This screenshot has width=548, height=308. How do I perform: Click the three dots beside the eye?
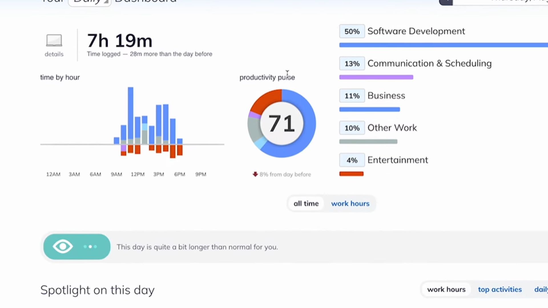click(x=90, y=247)
